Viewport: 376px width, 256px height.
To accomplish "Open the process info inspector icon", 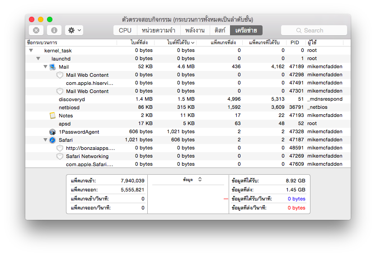I will 54,30.
